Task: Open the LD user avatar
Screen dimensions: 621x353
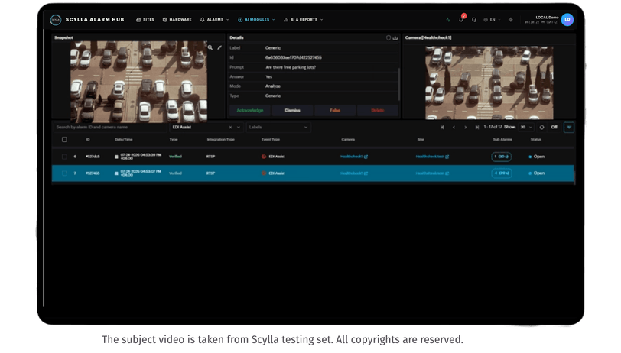Action: (x=567, y=19)
